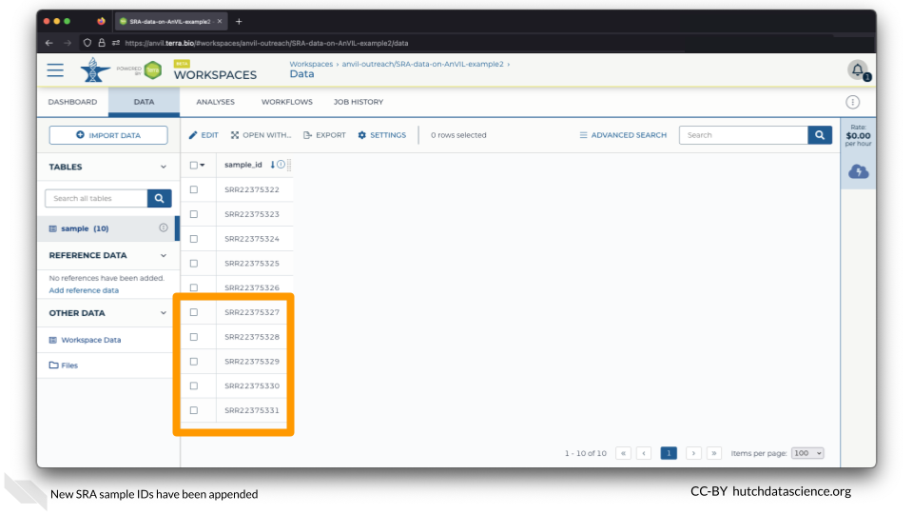Collapse the TABLES section

[163, 167]
